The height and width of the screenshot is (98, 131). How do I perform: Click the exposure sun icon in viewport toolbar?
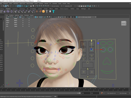click(65, 17)
